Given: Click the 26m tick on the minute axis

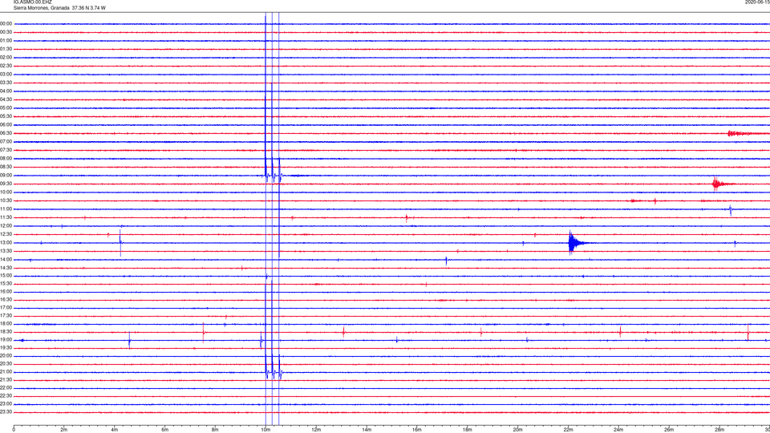Looking at the screenshot, I should point(669,430).
